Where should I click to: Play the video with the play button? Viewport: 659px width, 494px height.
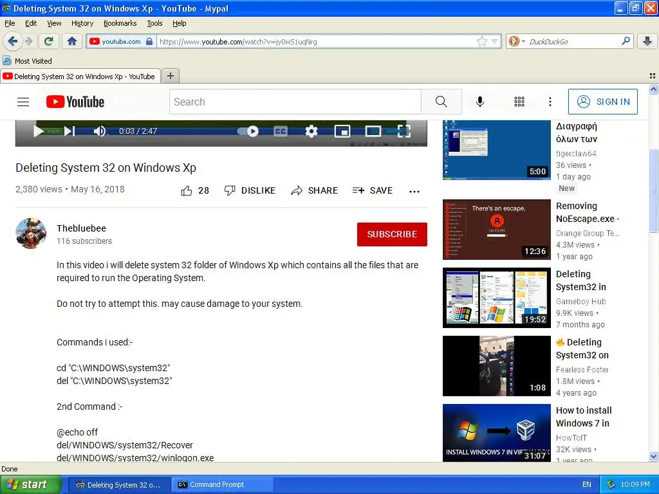pyautogui.click(x=38, y=131)
